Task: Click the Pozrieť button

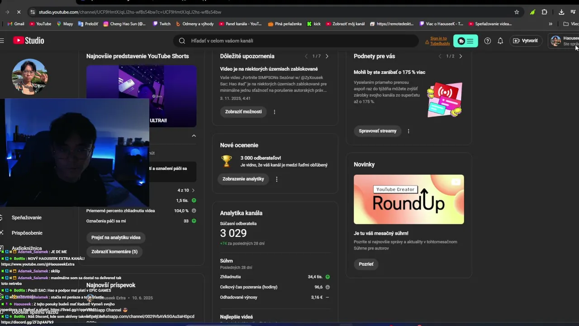Action: (366, 264)
